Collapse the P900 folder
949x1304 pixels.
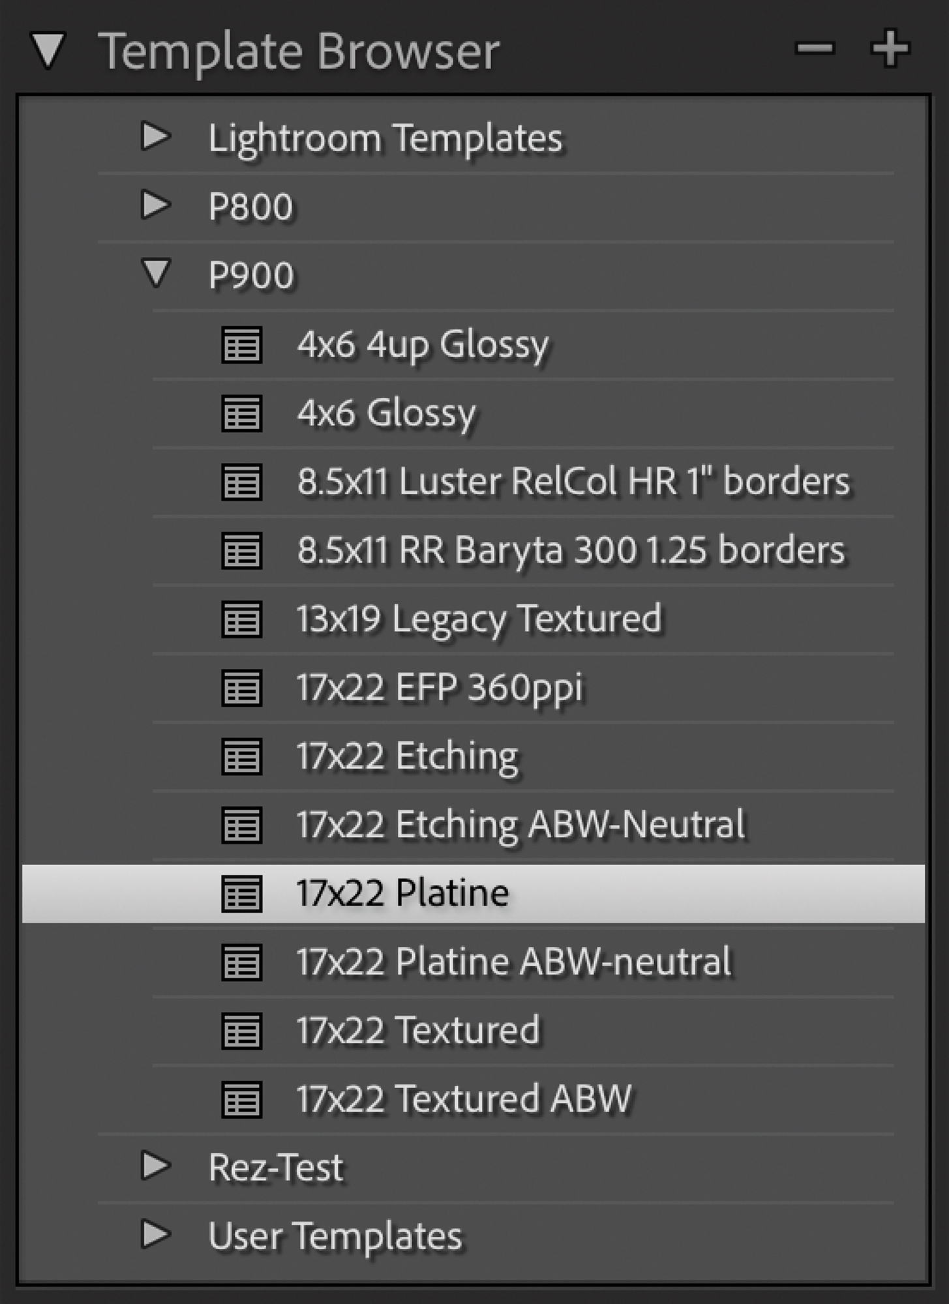[157, 273]
